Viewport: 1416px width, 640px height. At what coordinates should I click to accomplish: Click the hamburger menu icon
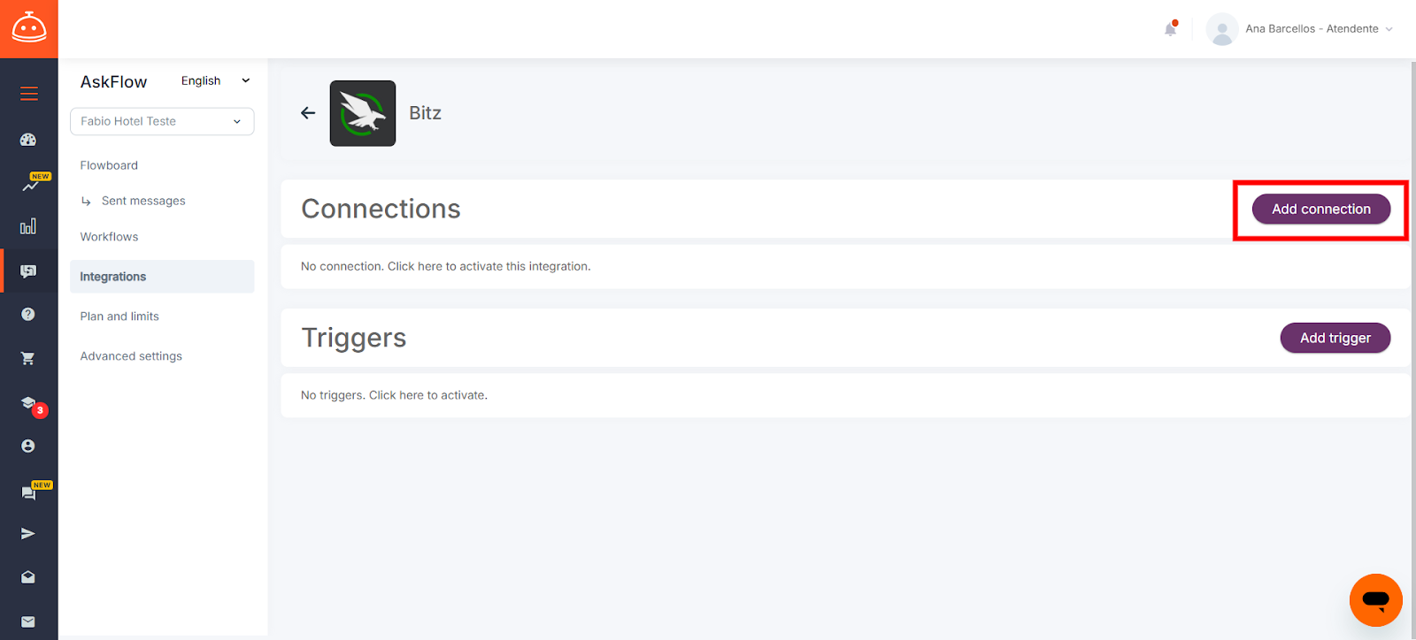(x=29, y=94)
